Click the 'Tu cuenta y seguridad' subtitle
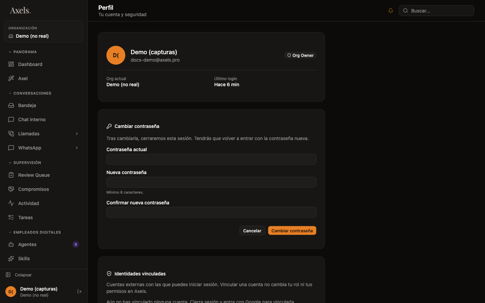Screen dimensions: 485x303 (122, 14)
